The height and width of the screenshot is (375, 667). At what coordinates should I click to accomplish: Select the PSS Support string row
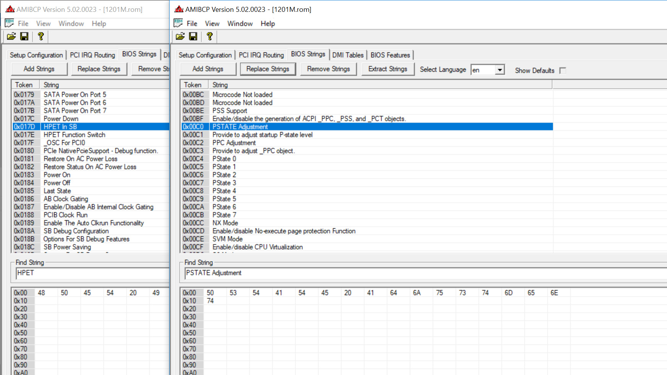tap(367, 111)
